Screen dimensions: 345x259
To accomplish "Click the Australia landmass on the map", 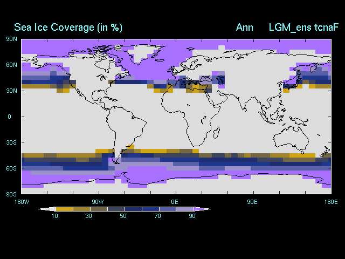I will tap(291, 138).
